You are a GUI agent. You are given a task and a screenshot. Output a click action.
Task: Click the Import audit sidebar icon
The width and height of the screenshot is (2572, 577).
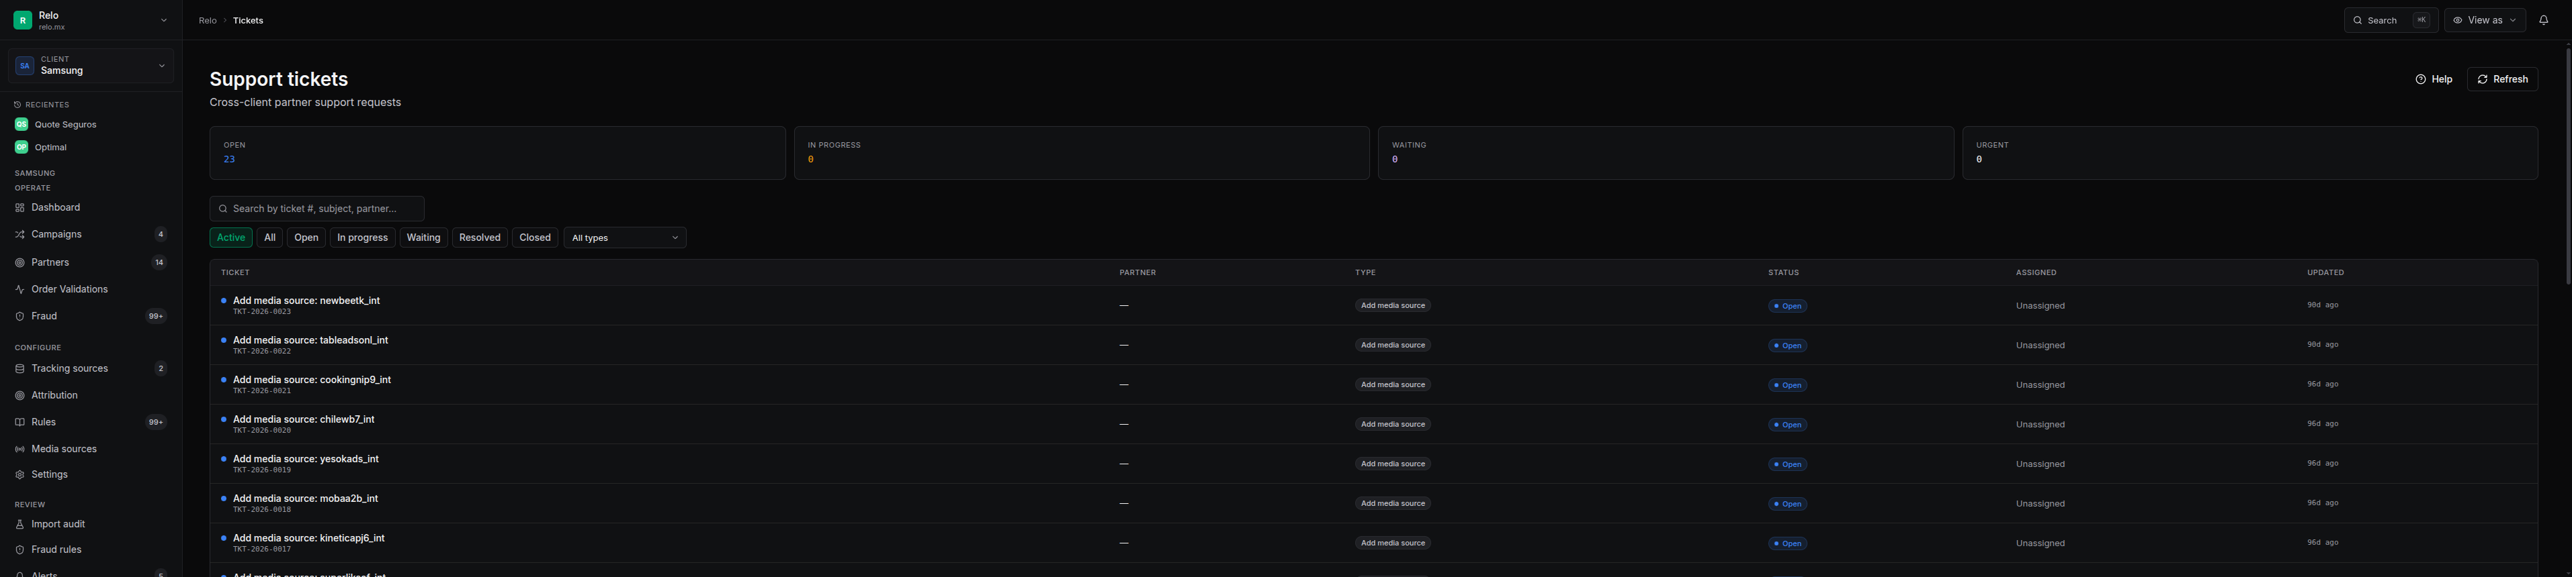(19, 524)
